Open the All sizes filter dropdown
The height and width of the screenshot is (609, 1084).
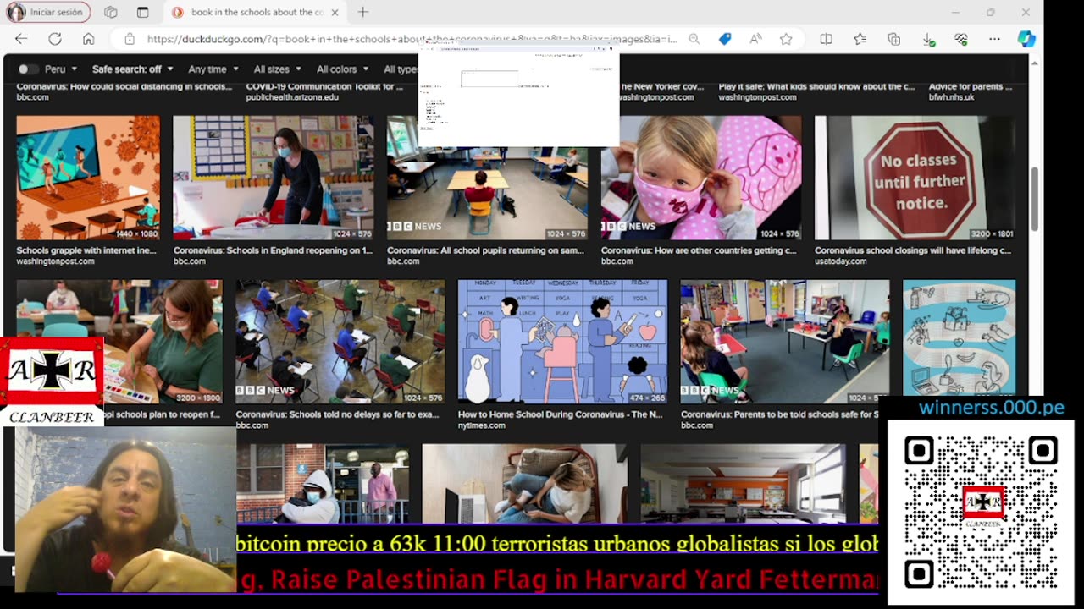click(x=277, y=69)
